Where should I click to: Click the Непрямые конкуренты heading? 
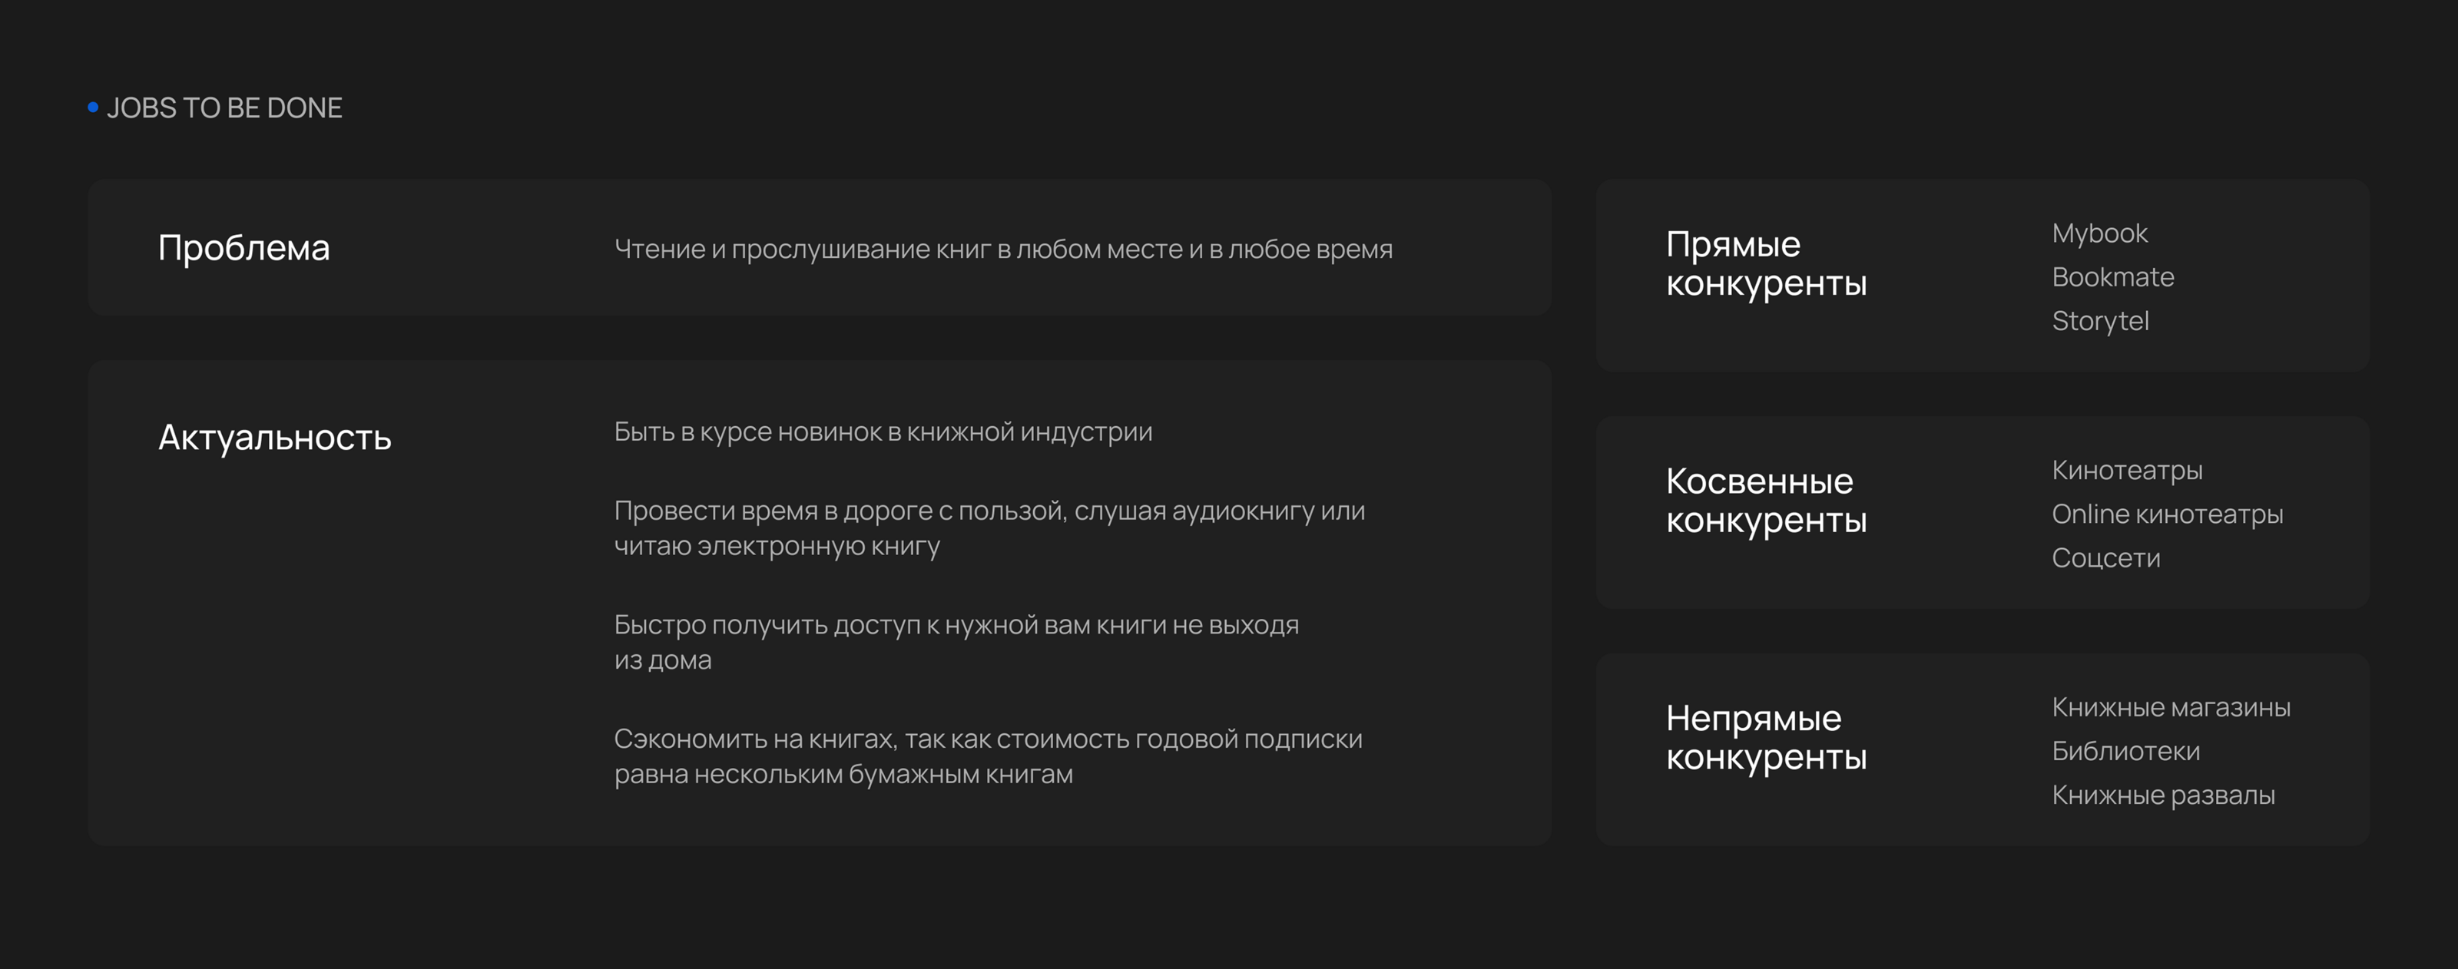point(1766,737)
